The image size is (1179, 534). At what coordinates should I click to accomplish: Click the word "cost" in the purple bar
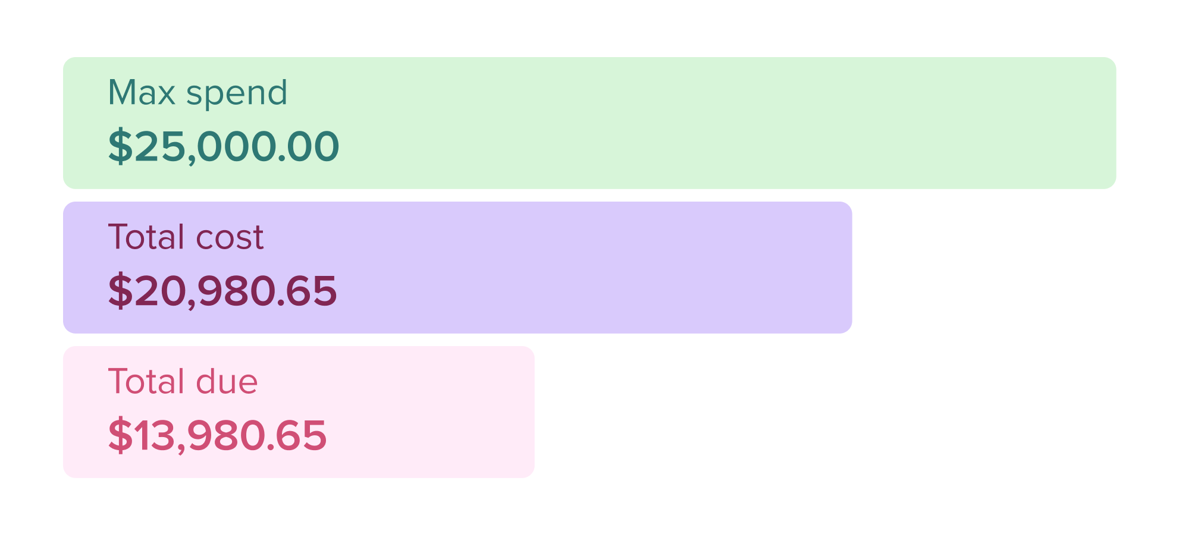[x=230, y=238]
